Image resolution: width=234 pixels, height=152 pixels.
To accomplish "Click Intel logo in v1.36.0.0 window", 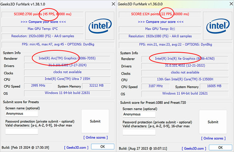I will 218,26.
